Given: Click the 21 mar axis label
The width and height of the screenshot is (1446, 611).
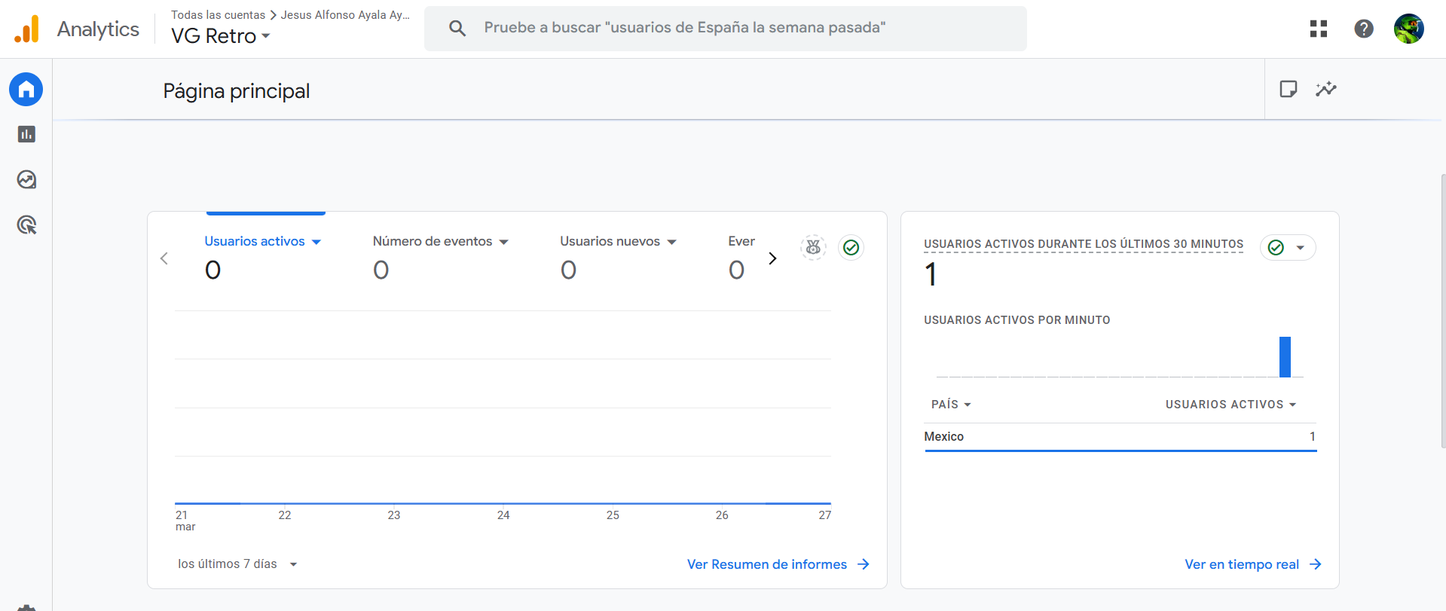Looking at the screenshot, I should tap(185, 521).
